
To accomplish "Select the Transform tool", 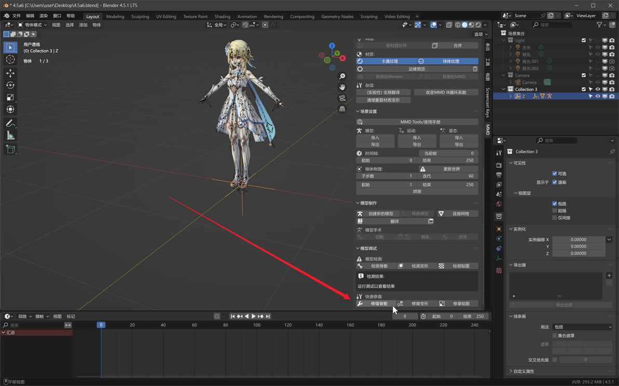I will pos(10,109).
